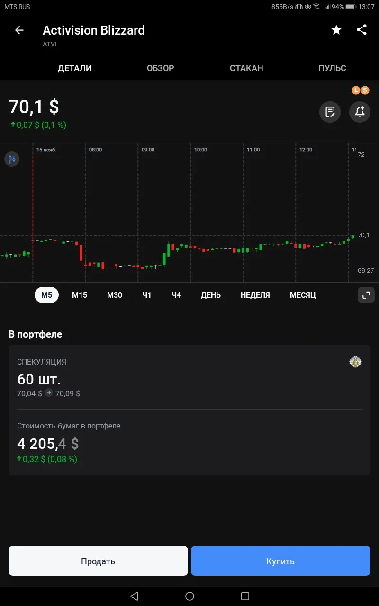Select the ДЕНЬ timeframe
The image size is (379, 606).
(x=211, y=295)
